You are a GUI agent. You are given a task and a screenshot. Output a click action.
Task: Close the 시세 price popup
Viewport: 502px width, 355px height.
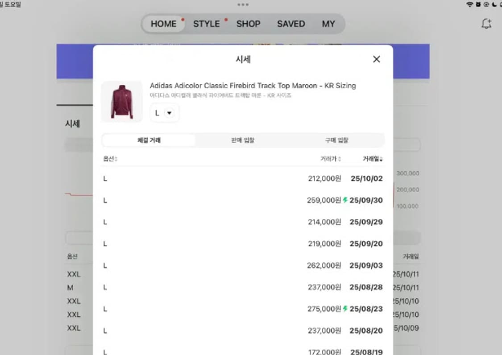click(x=376, y=59)
